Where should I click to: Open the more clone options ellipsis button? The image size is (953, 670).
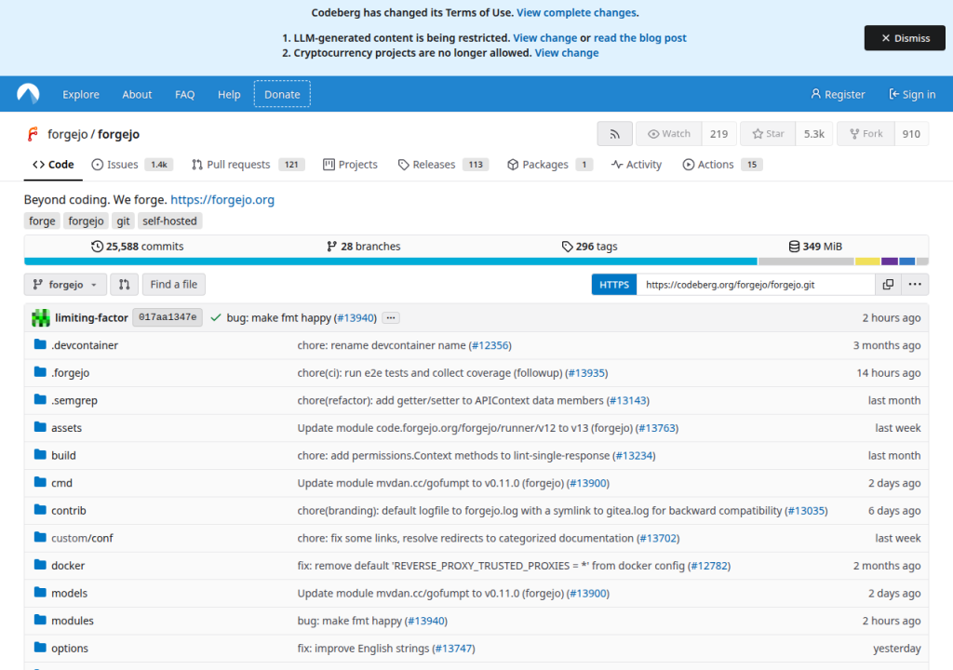click(915, 285)
